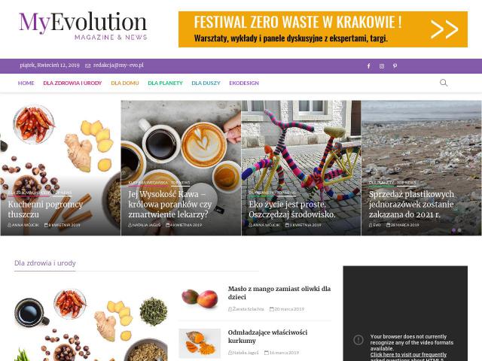The height and width of the screenshot is (361, 482).
Task: Click the MyEvolution magazine logo
Action: coord(83,26)
